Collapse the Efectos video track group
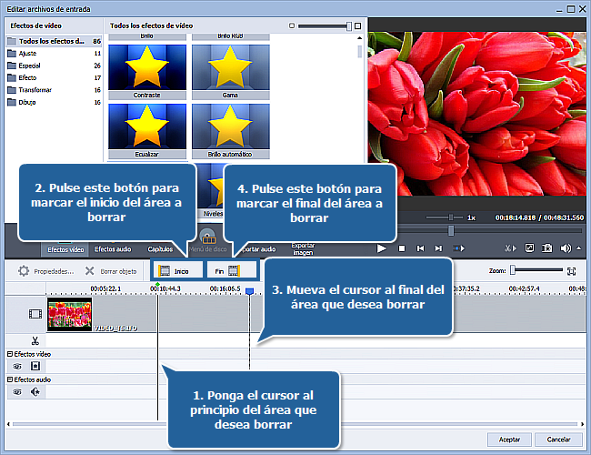Image resolution: width=591 pixels, height=455 pixels. [x=10, y=353]
